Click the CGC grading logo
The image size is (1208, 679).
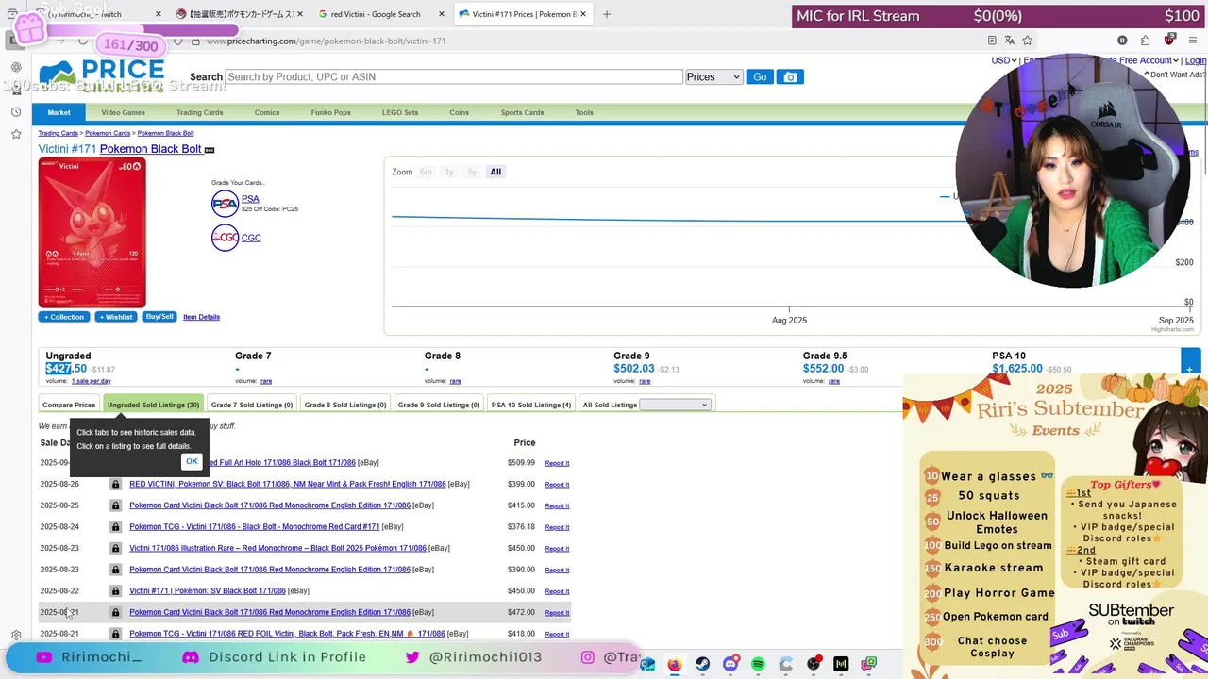tap(225, 238)
